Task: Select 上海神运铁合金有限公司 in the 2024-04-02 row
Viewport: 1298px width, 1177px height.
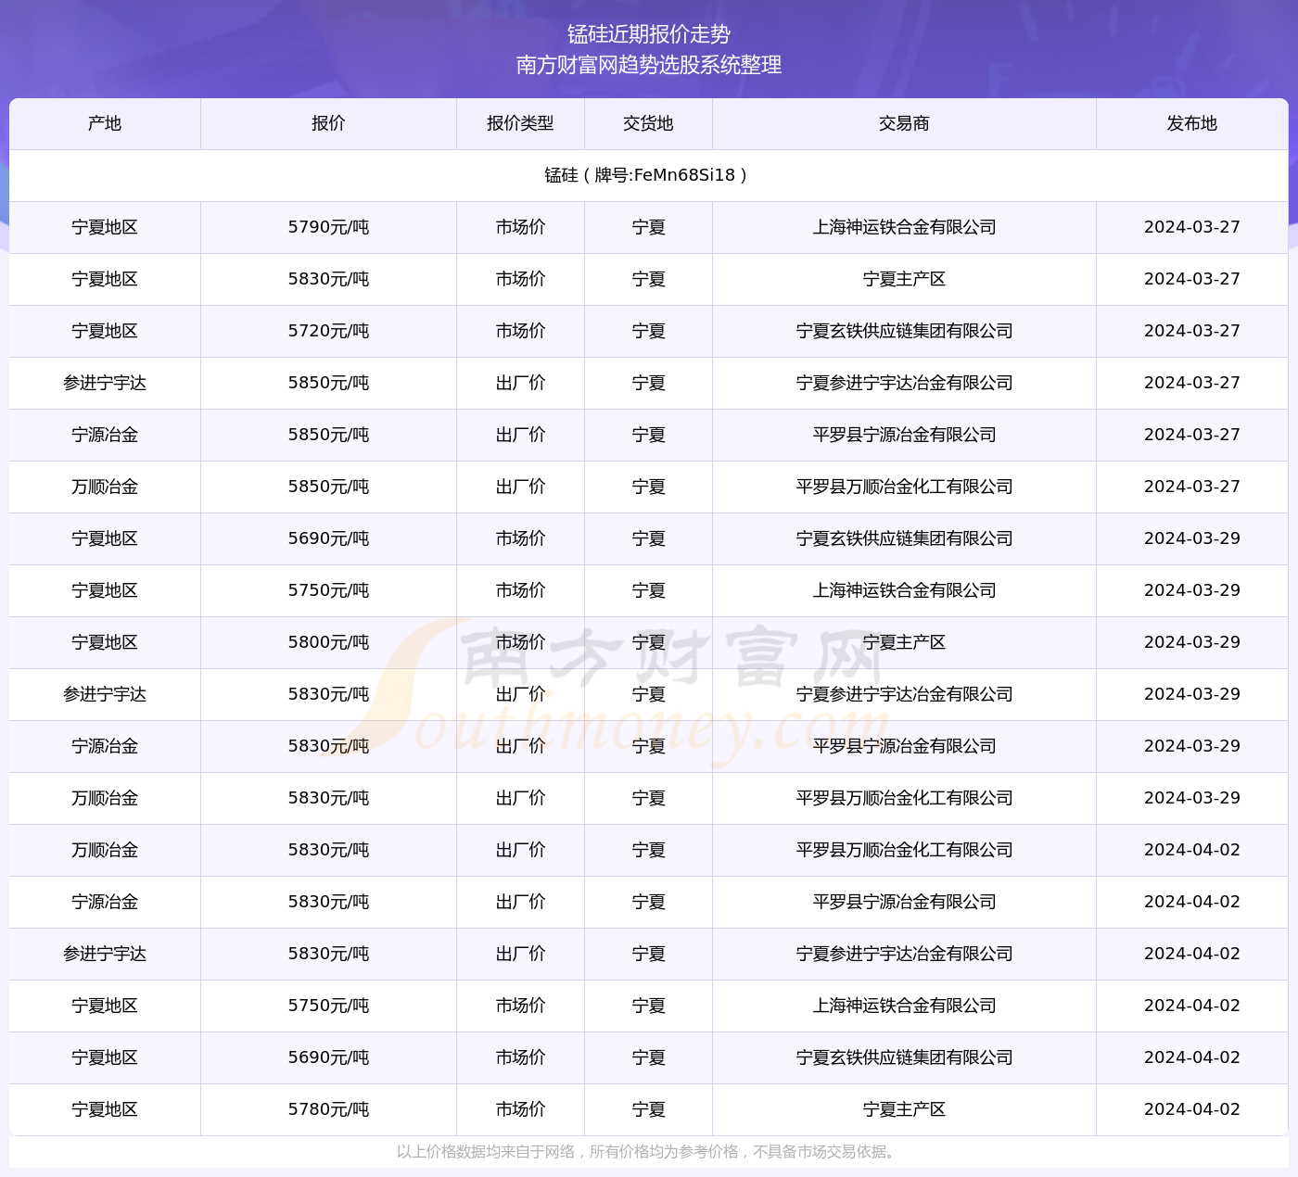Action: [904, 1006]
